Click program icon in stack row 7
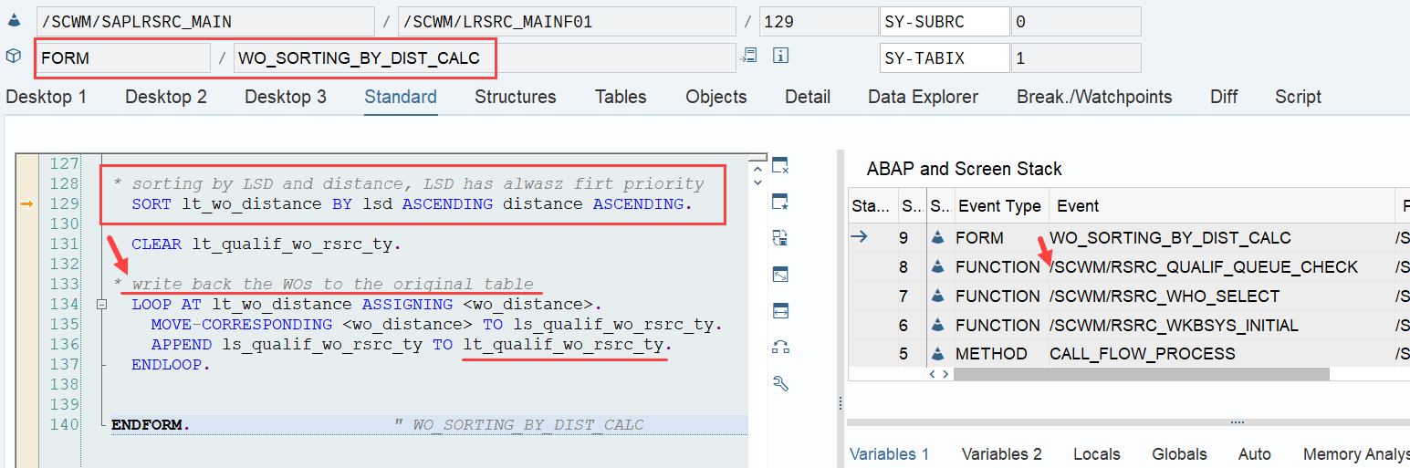Viewport: 1410px width, 468px height. pyautogui.click(x=938, y=296)
